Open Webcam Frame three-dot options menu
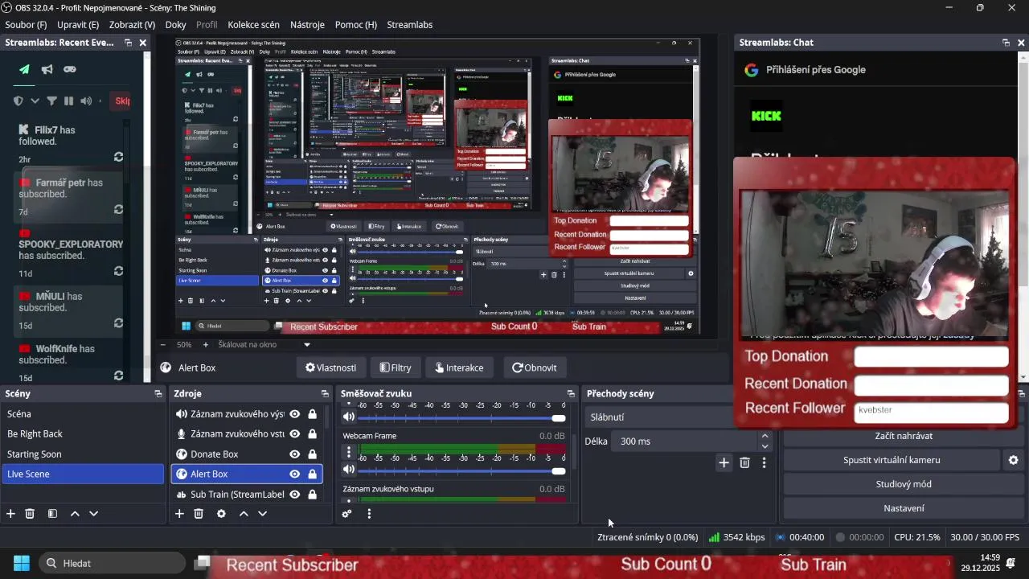1029x579 pixels. [349, 453]
